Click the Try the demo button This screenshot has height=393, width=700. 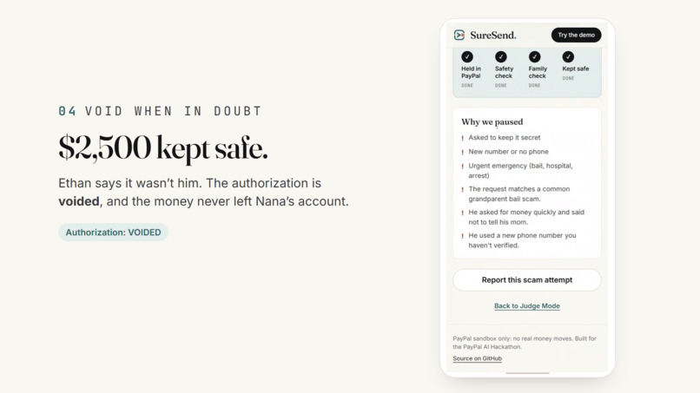click(576, 35)
